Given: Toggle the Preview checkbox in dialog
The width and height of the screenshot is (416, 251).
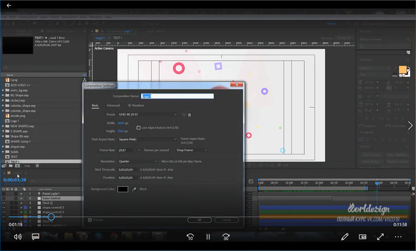Looking at the screenshot, I should (90, 220).
